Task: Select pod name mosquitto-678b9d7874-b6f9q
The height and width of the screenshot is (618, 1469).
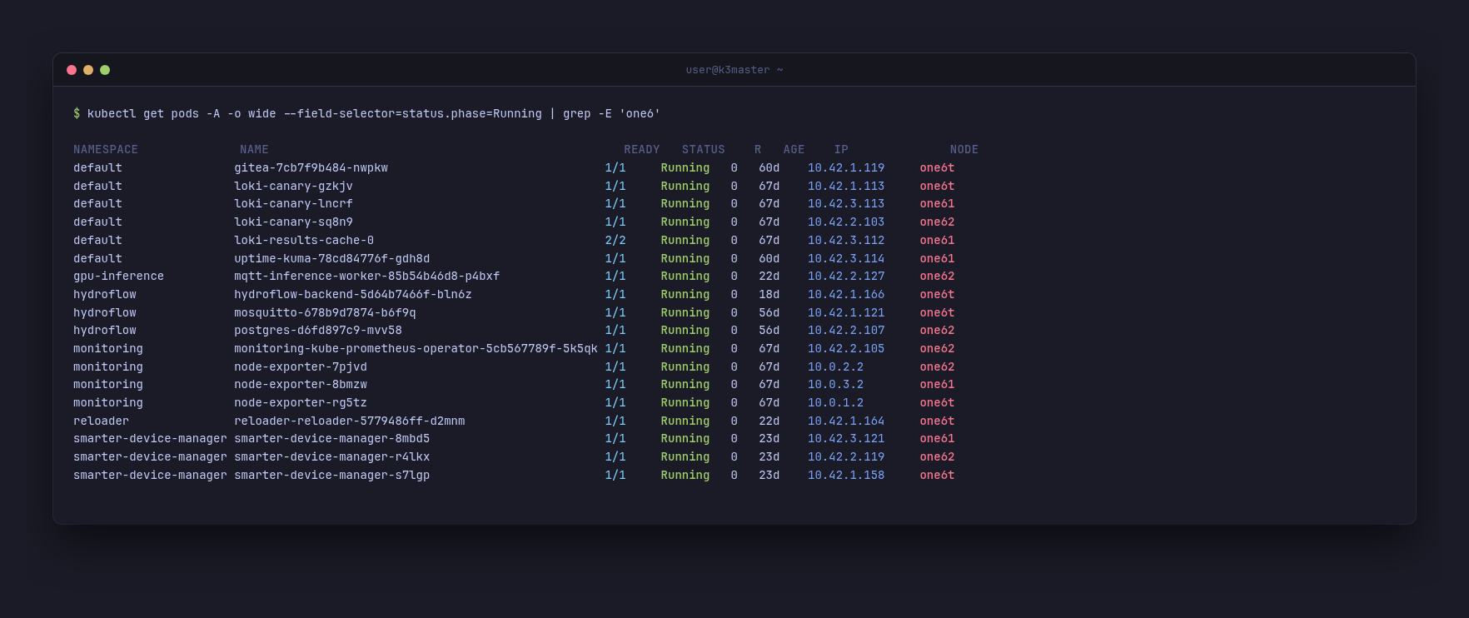Action: pos(325,313)
